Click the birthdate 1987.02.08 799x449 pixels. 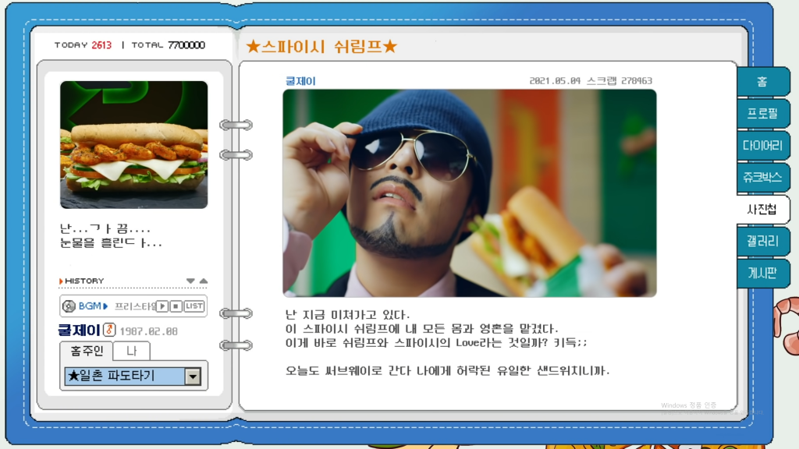tap(149, 331)
